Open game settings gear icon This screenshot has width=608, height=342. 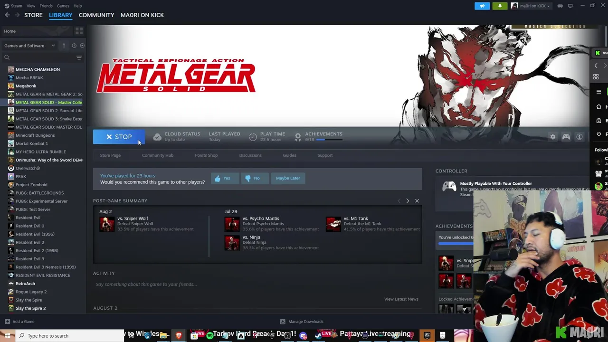pyautogui.click(x=552, y=137)
